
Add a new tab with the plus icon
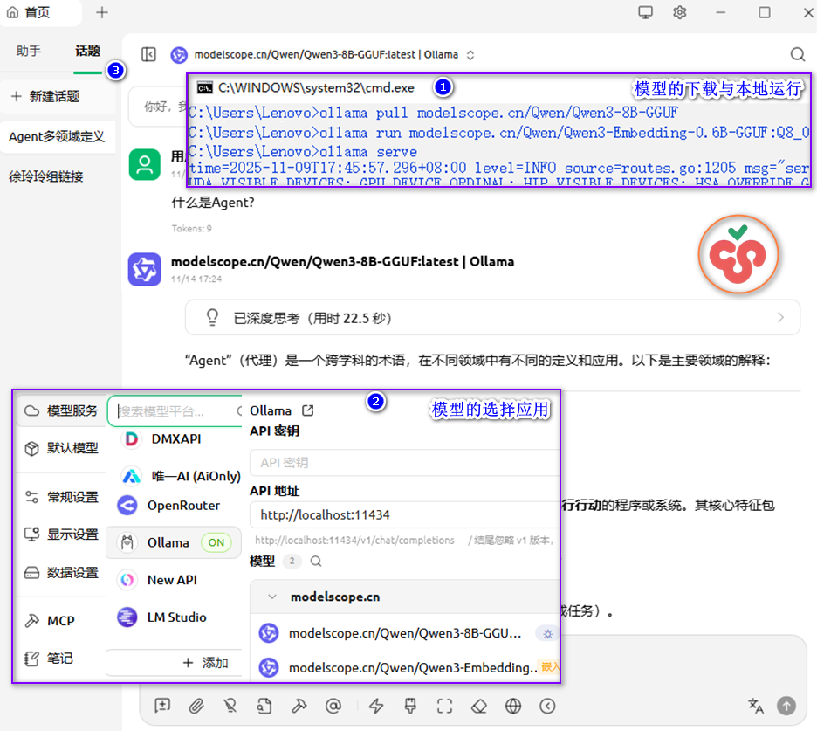[x=102, y=12]
